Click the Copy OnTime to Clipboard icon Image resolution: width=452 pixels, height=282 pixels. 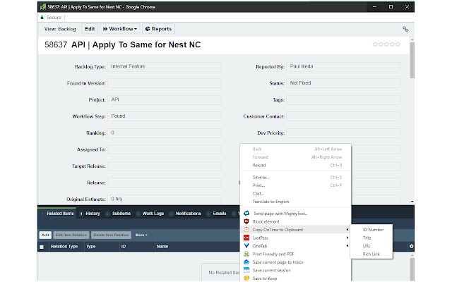[x=246, y=230]
